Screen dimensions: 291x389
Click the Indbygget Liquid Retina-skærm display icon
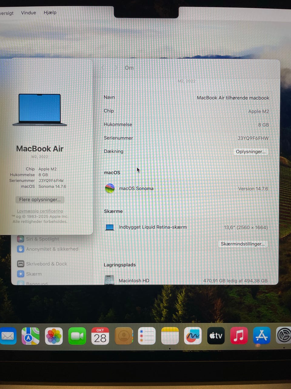click(x=110, y=227)
